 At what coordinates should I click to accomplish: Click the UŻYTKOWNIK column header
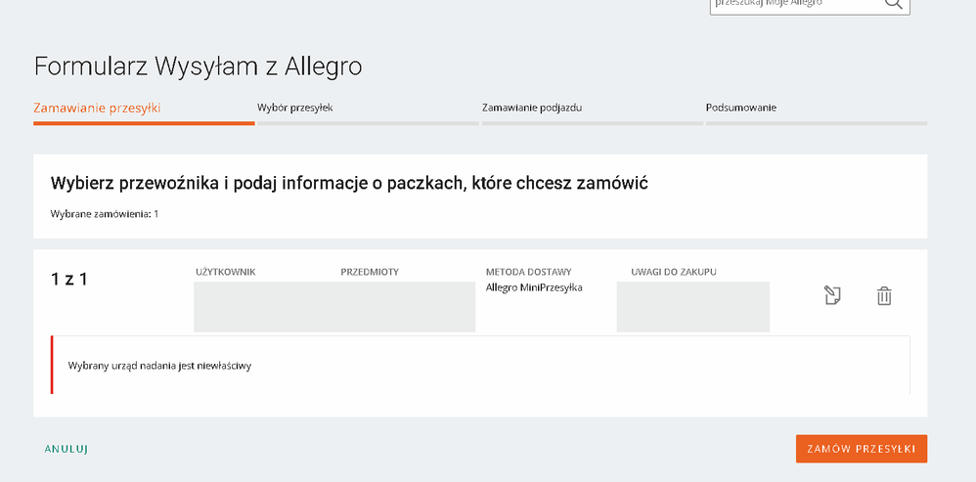(x=226, y=272)
